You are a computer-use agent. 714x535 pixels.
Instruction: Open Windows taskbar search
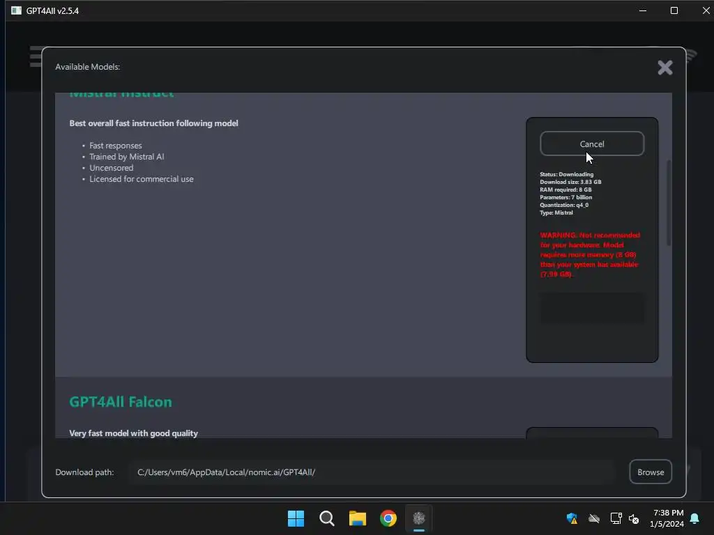click(x=326, y=518)
